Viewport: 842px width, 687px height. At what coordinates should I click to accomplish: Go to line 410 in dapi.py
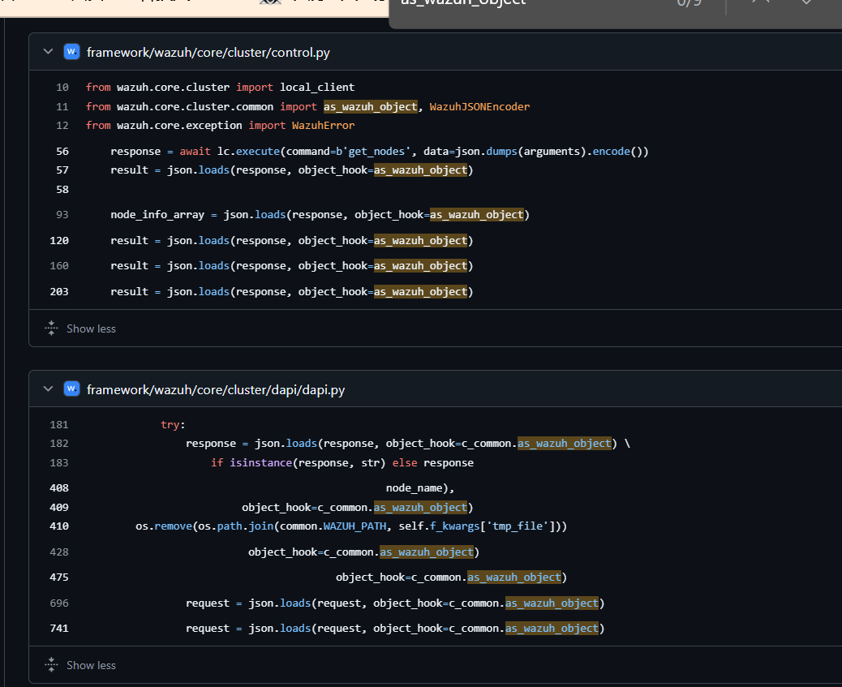coord(59,526)
